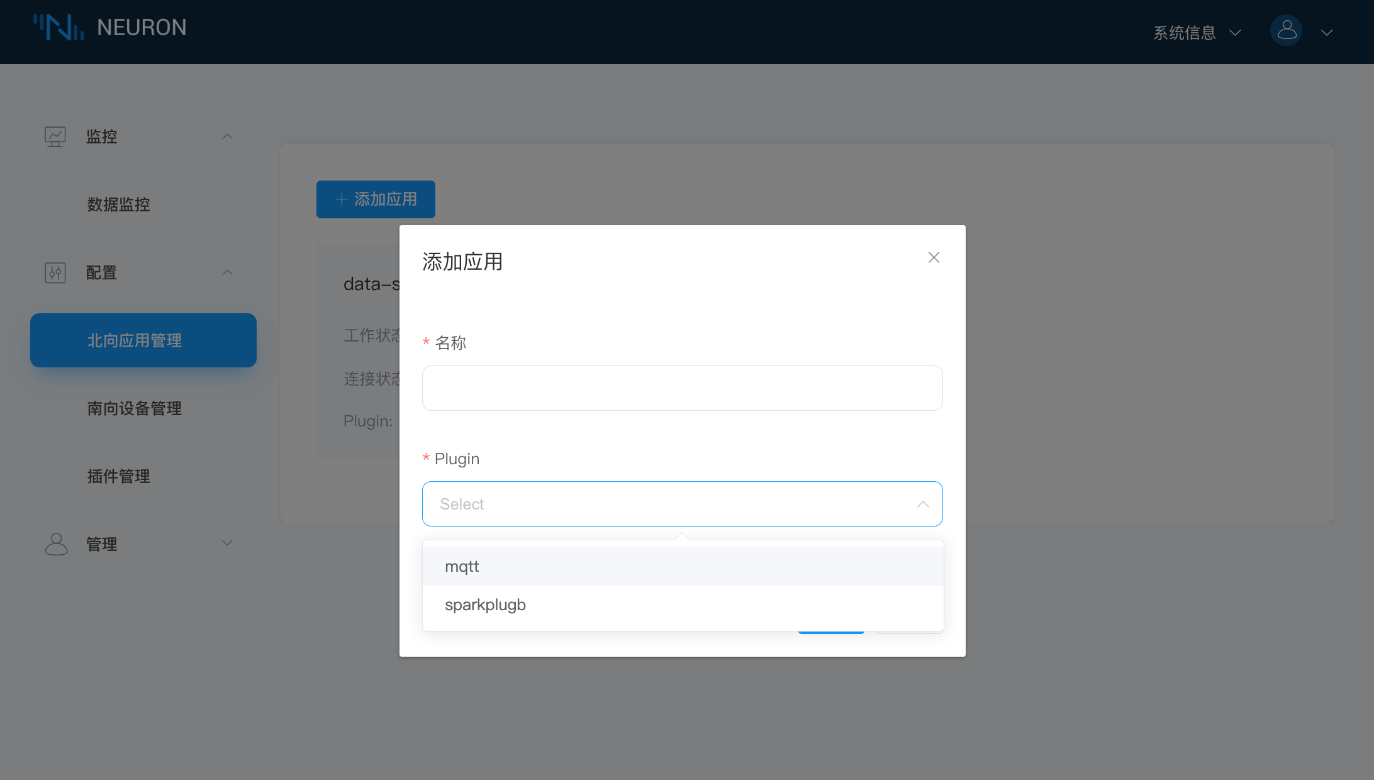The width and height of the screenshot is (1374, 780).
Task: Click the management person icon
Action: point(56,543)
